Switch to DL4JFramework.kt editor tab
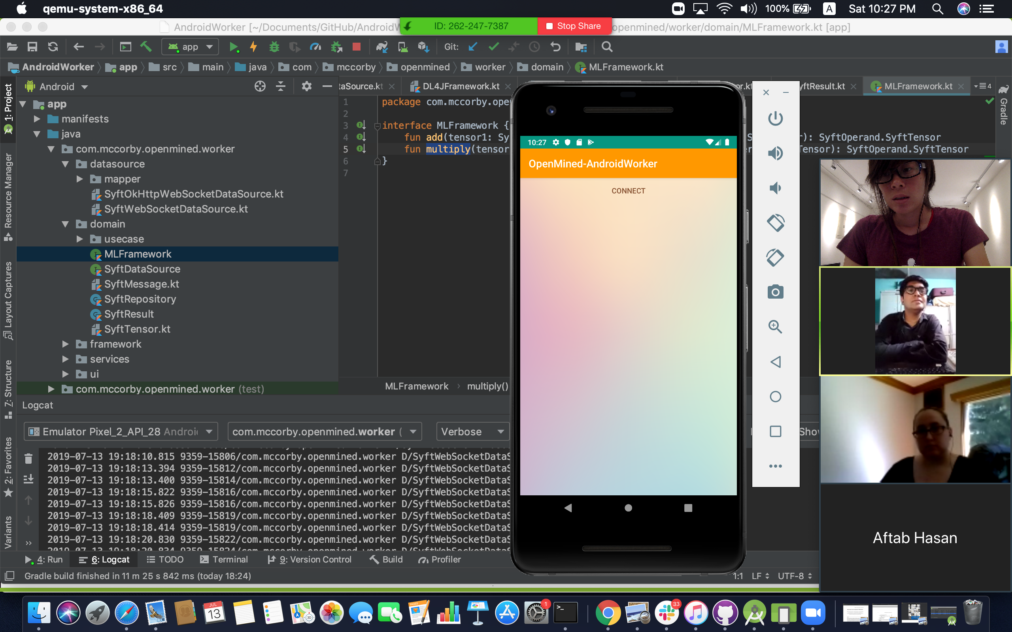Screen dimensions: 1012x632 [x=460, y=87]
